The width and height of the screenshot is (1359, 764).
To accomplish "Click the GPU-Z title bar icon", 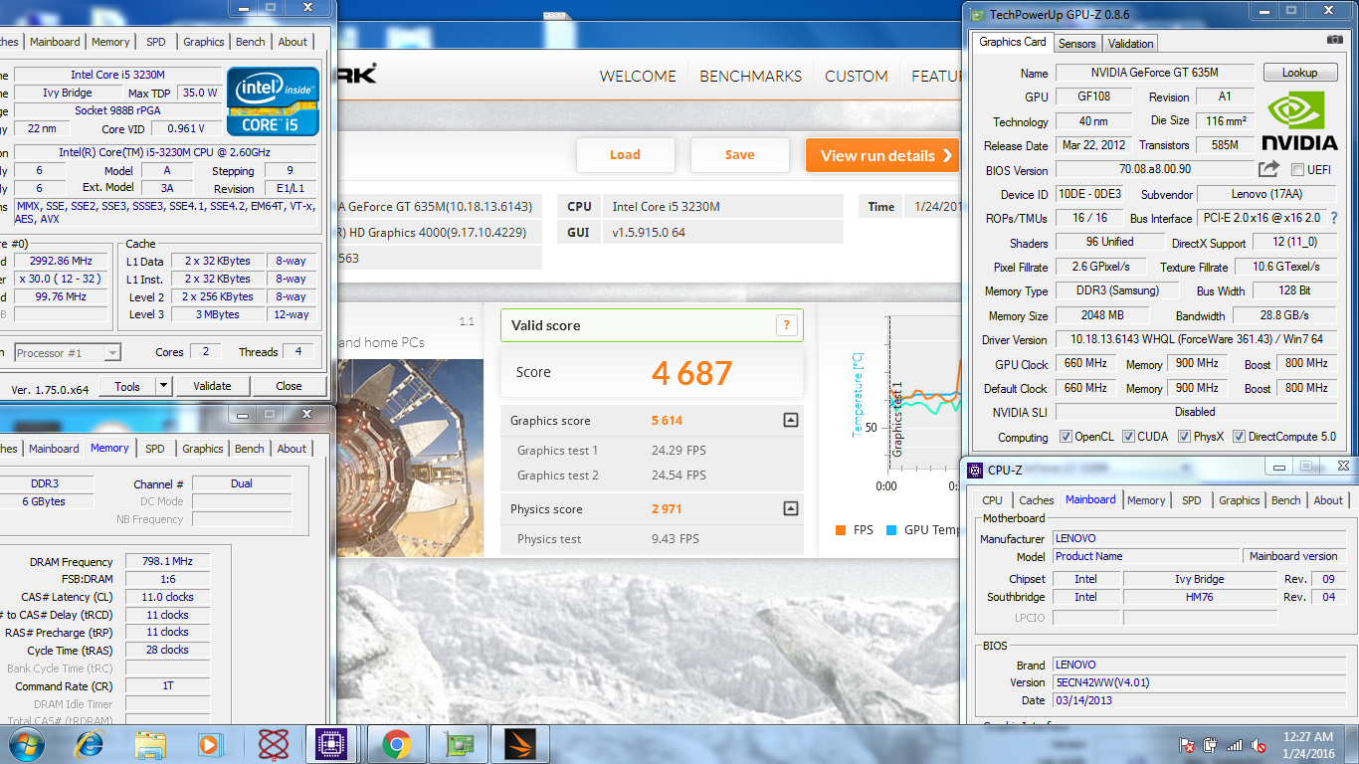I will pos(978,15).
